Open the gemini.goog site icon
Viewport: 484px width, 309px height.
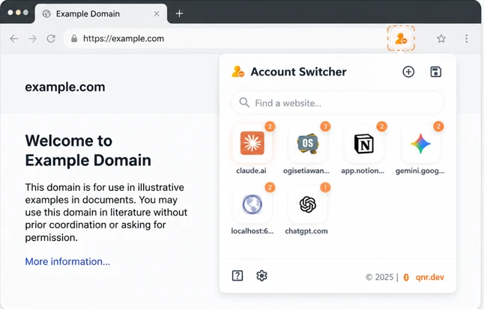tap(421, 144)
